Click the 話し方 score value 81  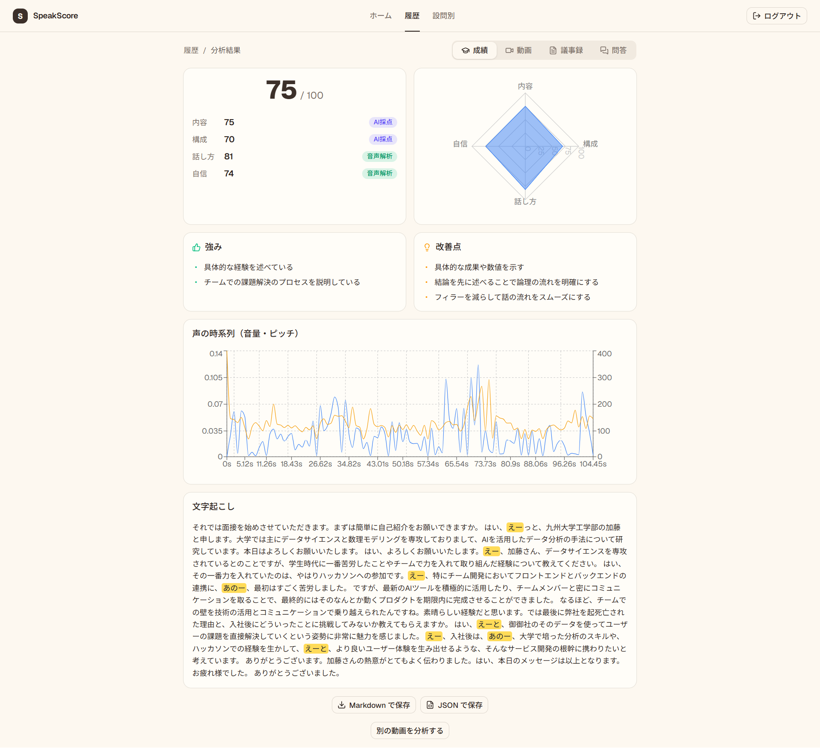tap(228, 156)
